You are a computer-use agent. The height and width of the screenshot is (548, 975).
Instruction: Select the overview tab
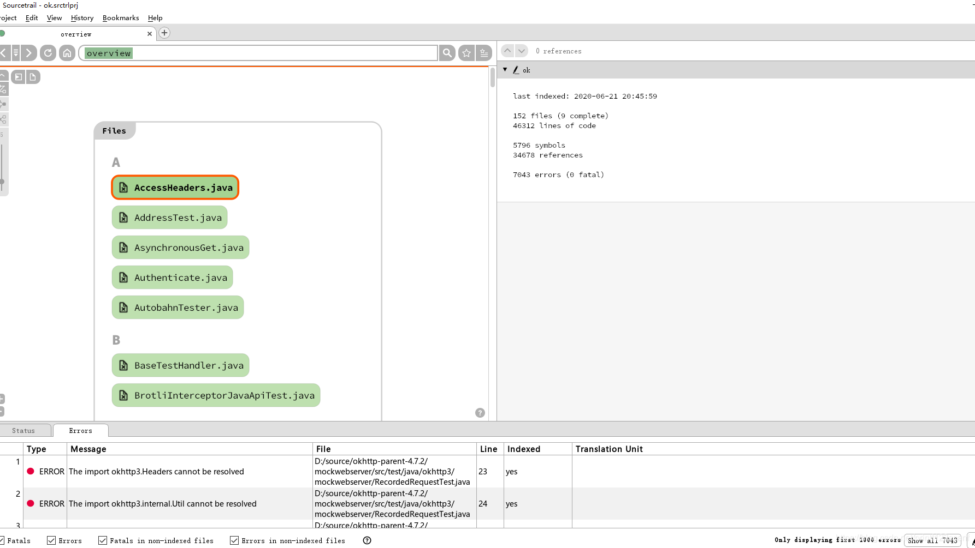pos(76,34)
